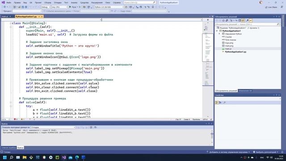Viewport: 286px width, 161px height.
Task: Click the Home icon in Solution Explorer
Action: 223,21
